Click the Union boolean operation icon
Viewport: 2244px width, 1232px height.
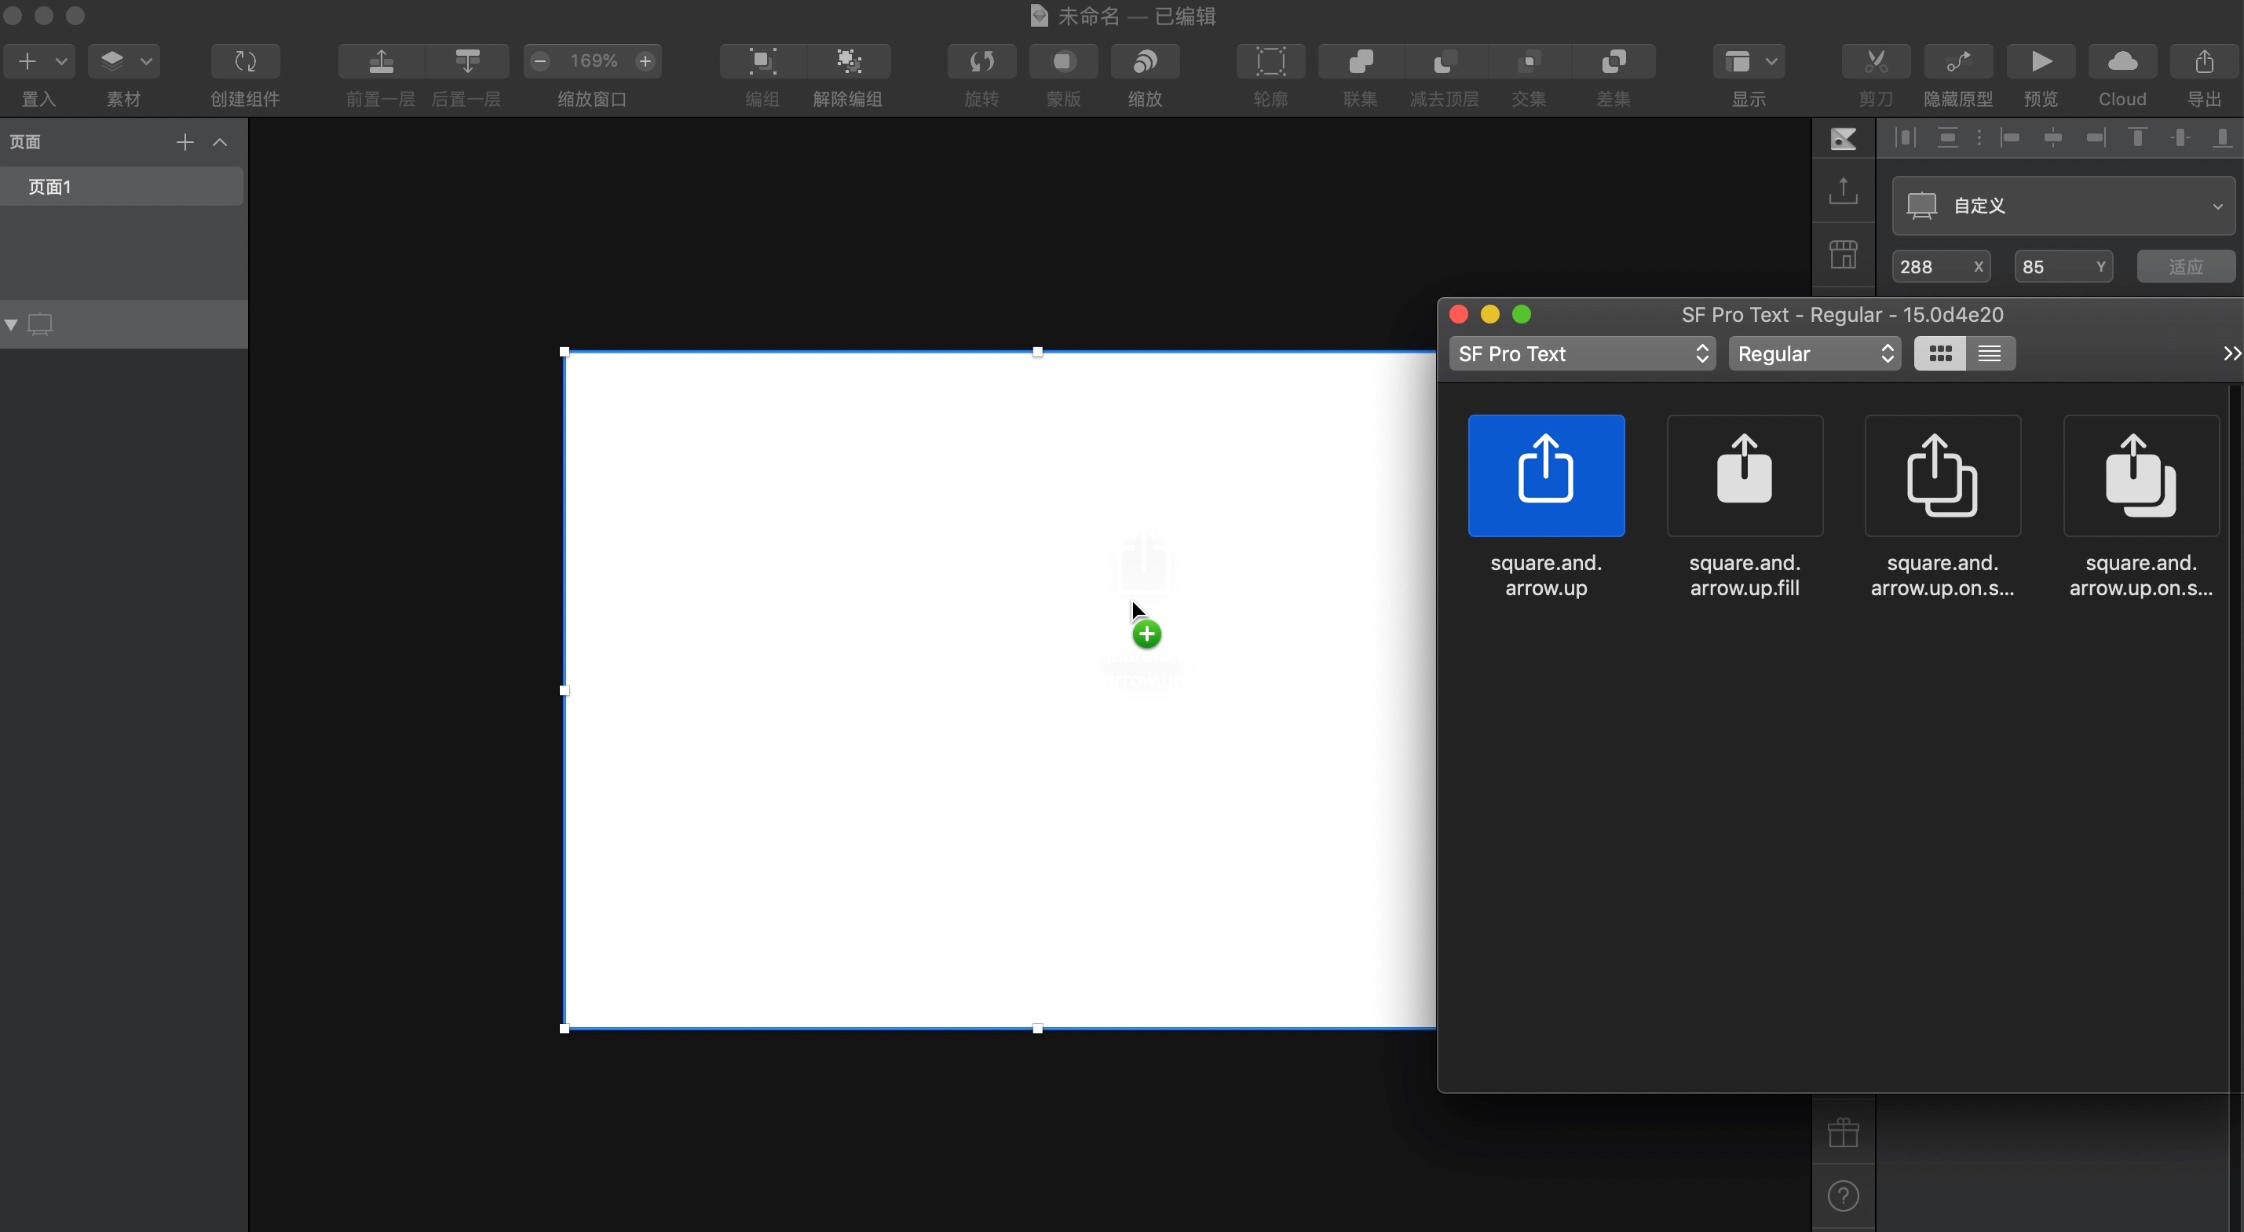click(x=1360, y=61)
